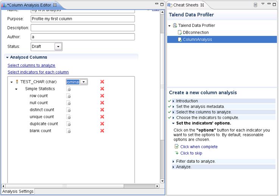279x196 pixels.
Task: Open options icon for duplicate count
Action: [69, 124]
